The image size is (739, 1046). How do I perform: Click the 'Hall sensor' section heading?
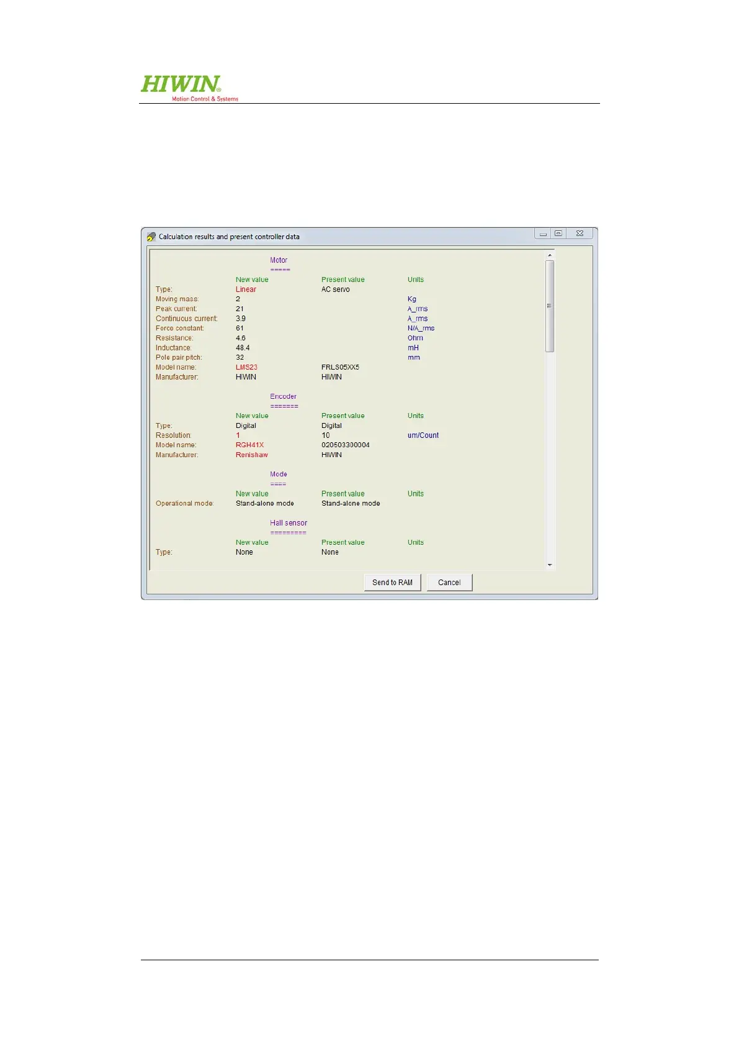[x=289, y=523]
